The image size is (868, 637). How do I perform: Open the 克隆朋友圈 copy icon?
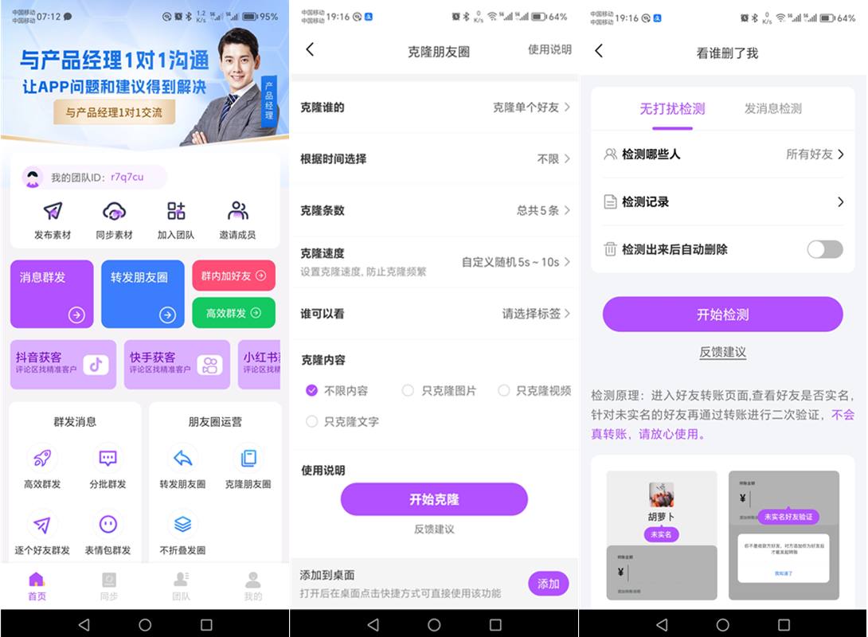pos(248,458)
